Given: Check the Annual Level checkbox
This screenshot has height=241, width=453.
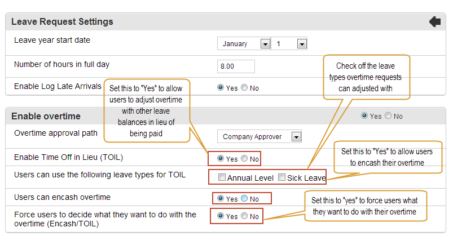Looking at the screenshot, I should coord(222,177).
